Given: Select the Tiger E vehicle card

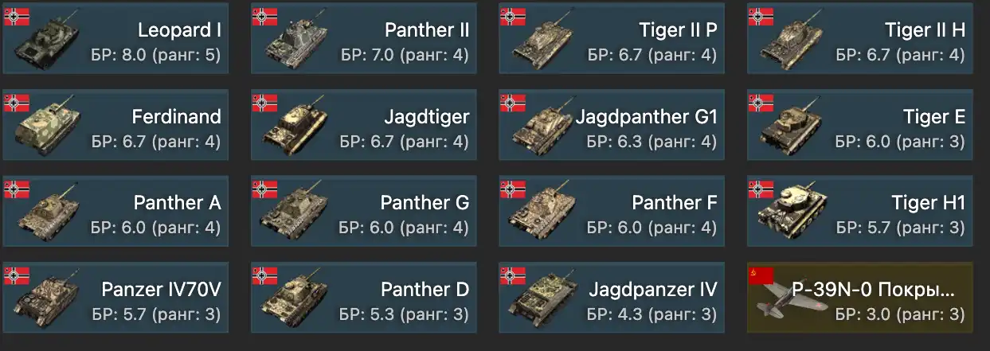Looking at the screenshot, I should [x=860, y=124].
